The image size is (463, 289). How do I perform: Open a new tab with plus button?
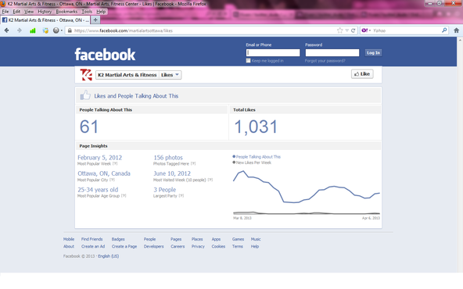95,20
